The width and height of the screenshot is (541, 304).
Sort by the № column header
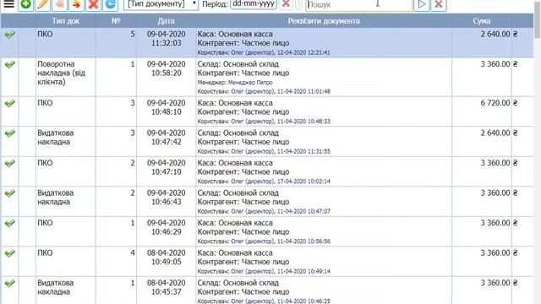116,21
